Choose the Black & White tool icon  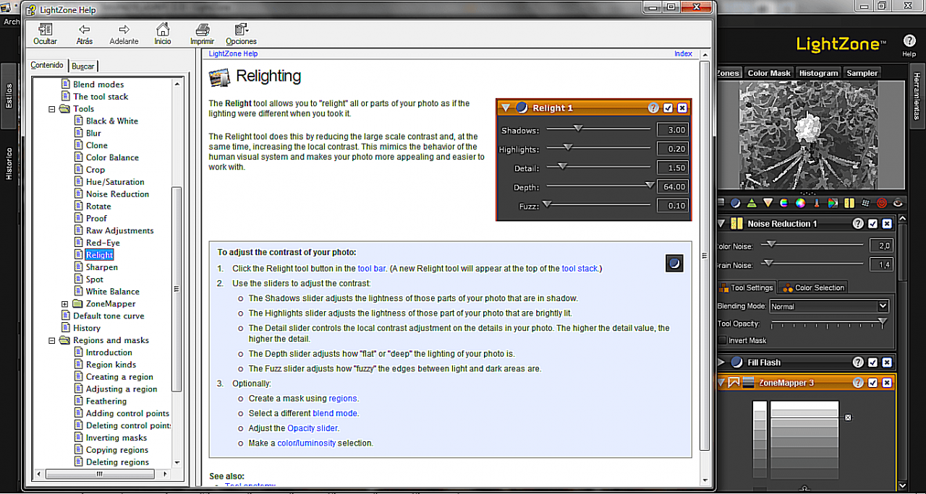point(833,203)
